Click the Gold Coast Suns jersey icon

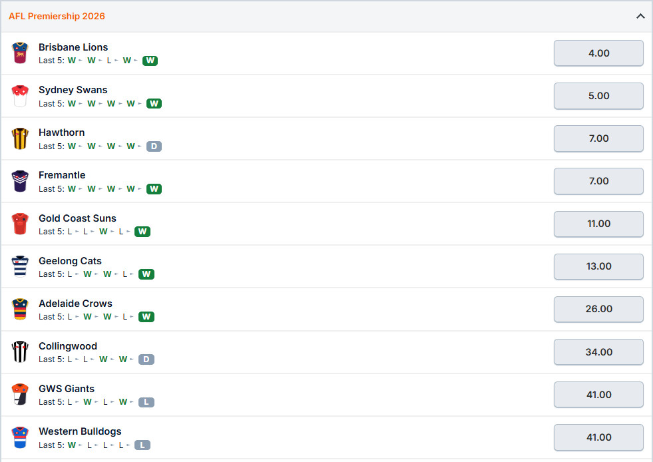(x=20, y=224)
